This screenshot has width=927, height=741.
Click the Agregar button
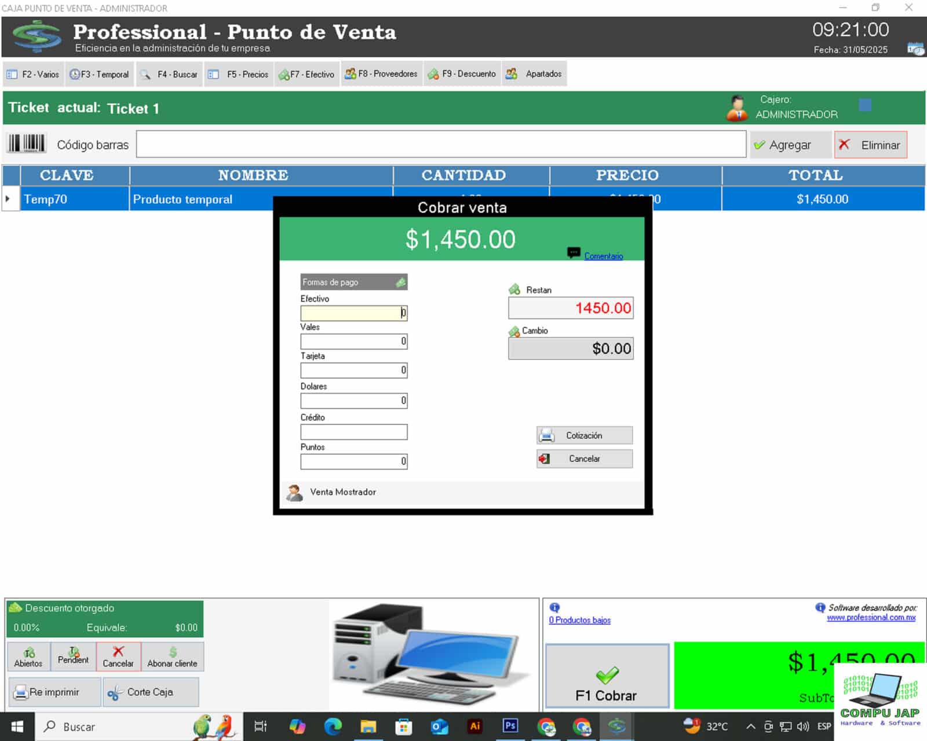pyautogui.click(x=790, y=145)
